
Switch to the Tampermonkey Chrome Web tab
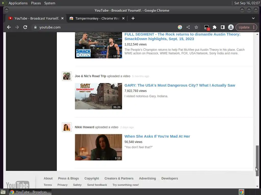pos(97,18)
